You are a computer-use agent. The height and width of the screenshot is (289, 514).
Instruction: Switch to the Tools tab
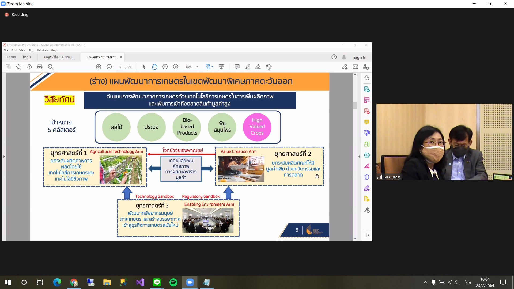pos(27,57)
